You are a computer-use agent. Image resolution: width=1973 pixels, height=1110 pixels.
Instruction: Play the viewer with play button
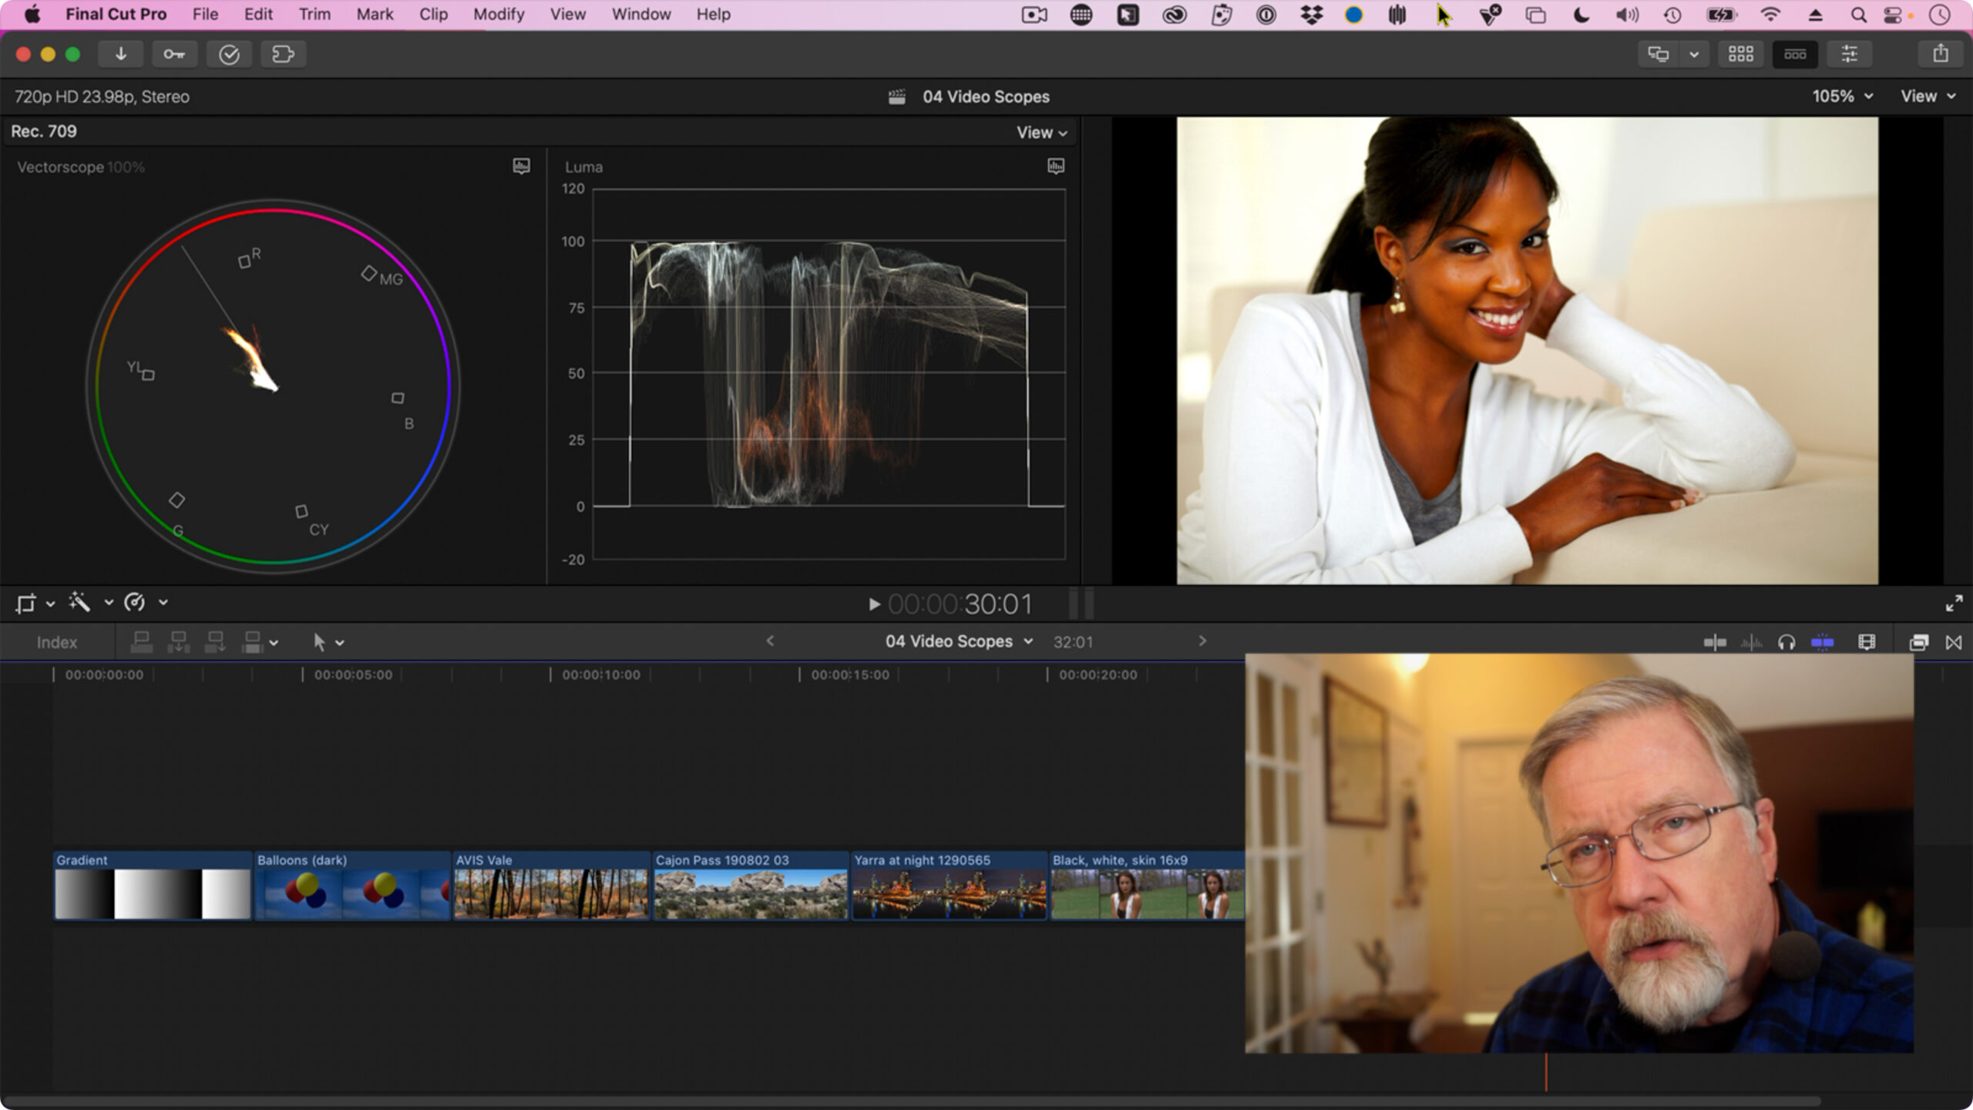tap(874, 604)
